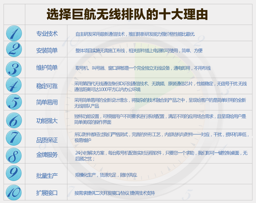This screenshot has height=203, width=256.
Task: Click the number 10 circle icon
Action: pyautogui.click(x=14, y=192)
